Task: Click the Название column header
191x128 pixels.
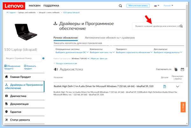Action: pos(58,77)
